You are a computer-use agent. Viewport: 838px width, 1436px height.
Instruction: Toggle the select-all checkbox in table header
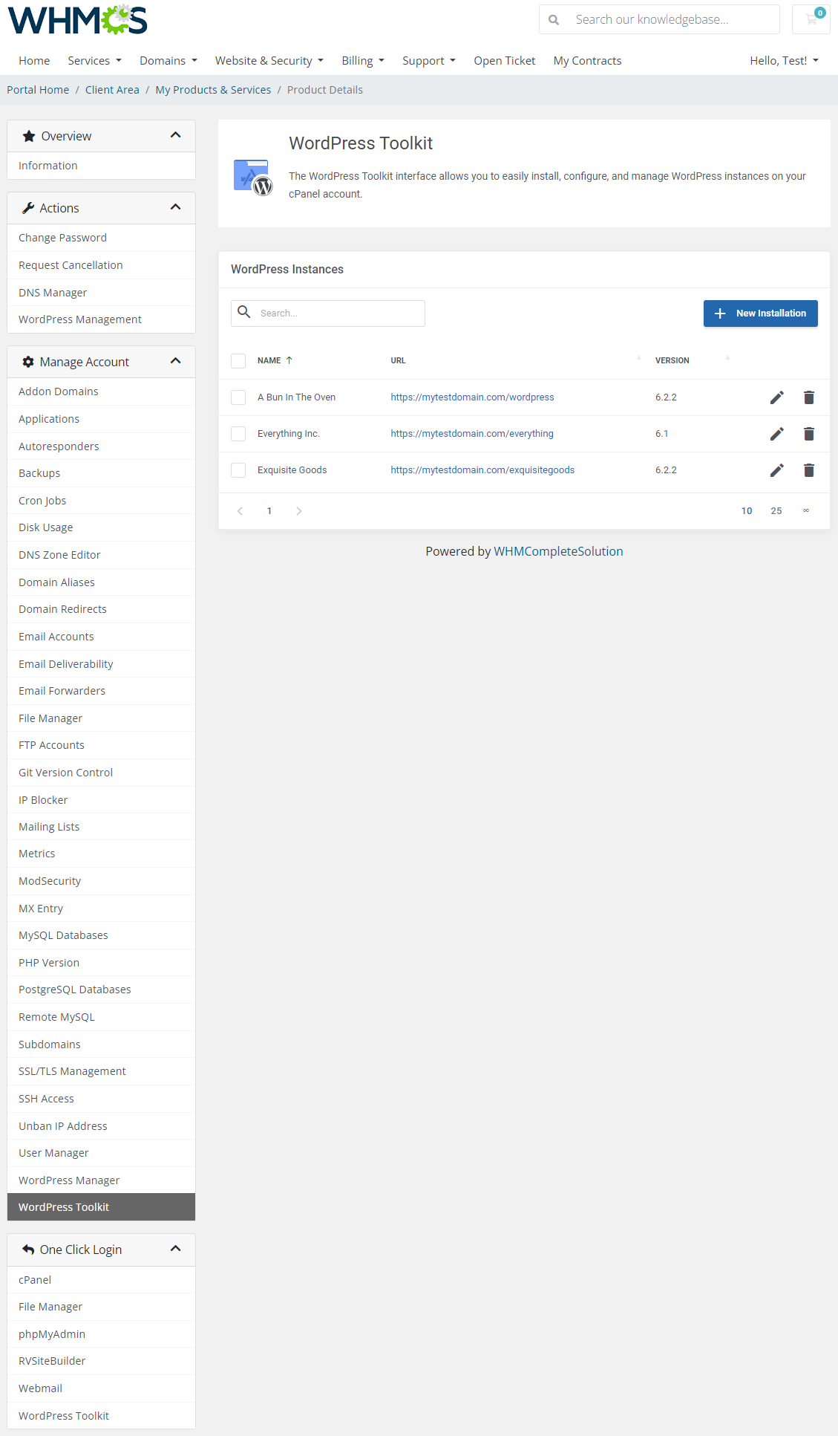pos(238,361)
